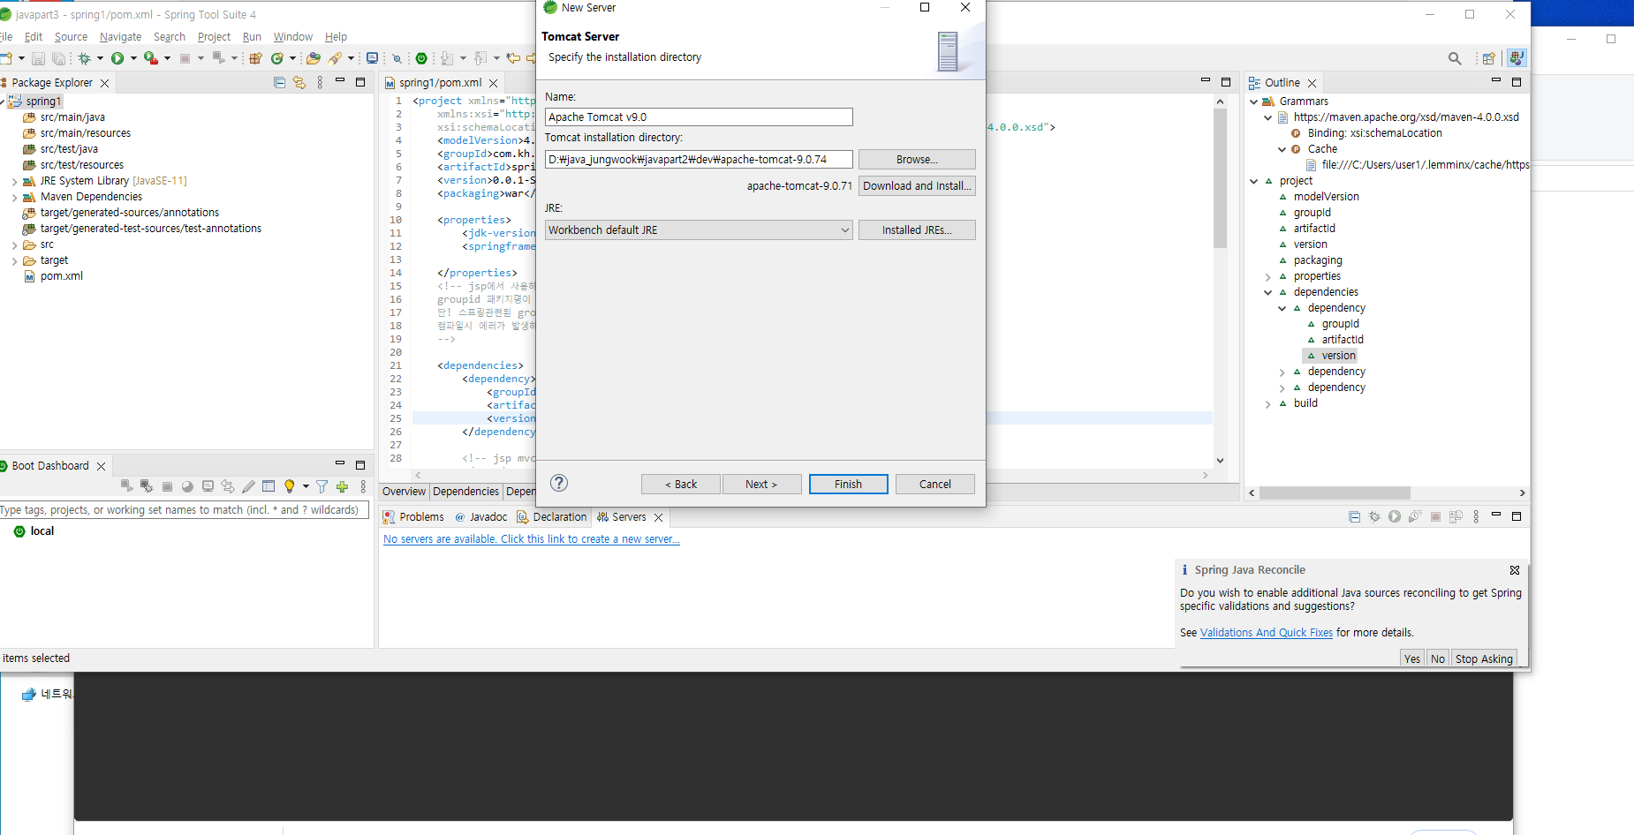Click the Debug bug icon in toolbar
Image resolution: width=1634 pixels, height=835 pixels.
coord(84,58)
